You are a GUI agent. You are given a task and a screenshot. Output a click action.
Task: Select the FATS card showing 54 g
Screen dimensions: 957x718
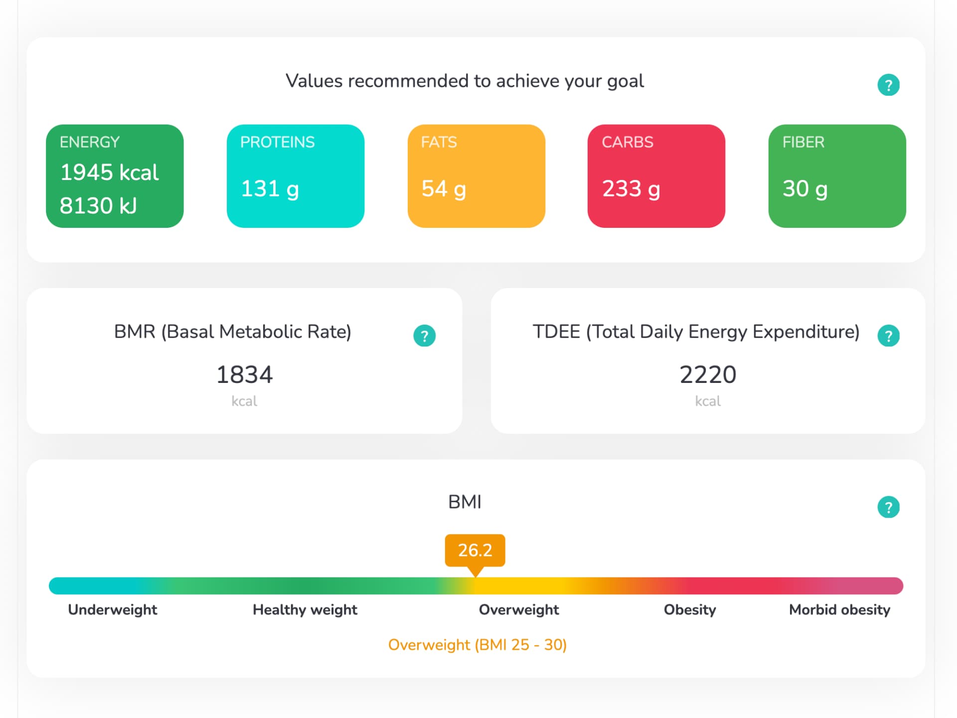point(476,176)
